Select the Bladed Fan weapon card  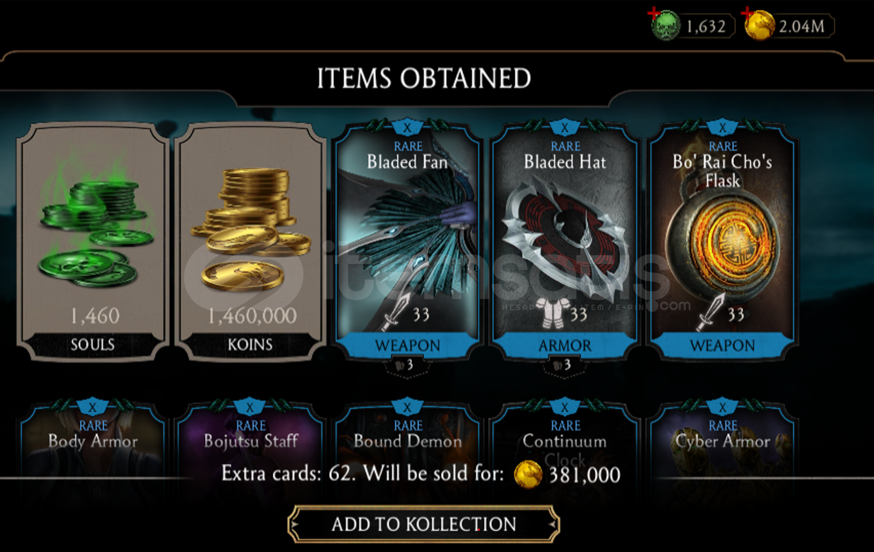click(x=407, y=240)
